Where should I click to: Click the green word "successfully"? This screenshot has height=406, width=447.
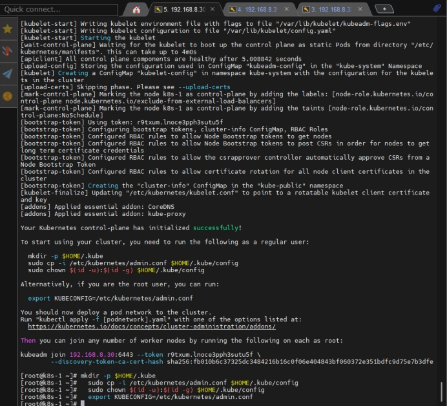(216, 228)
